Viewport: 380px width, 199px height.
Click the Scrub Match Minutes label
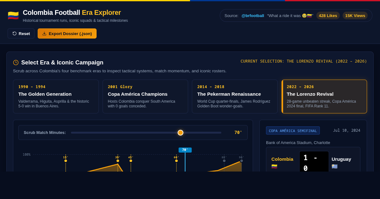pos(45,132)
